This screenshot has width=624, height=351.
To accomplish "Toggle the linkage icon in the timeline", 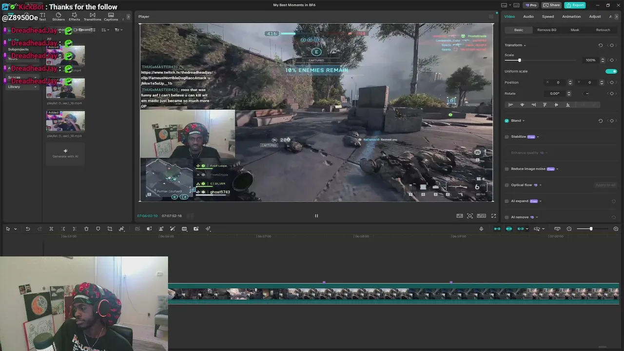I will pyautogui.click(x=520, y=229).
